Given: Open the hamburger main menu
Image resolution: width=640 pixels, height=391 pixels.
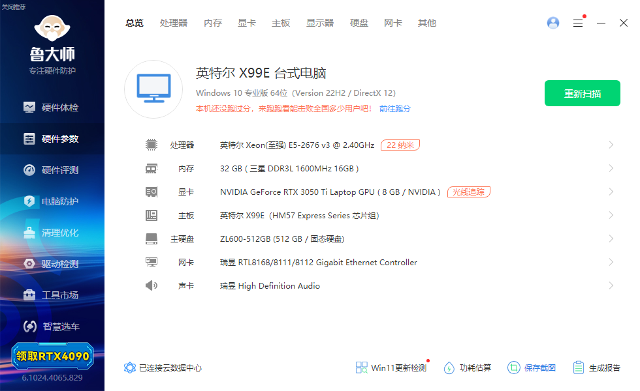Looking at the screenshot, I should [578, 23].
